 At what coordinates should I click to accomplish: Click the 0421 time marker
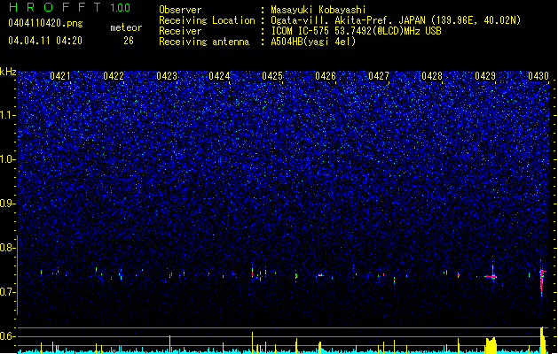(59, 76)
